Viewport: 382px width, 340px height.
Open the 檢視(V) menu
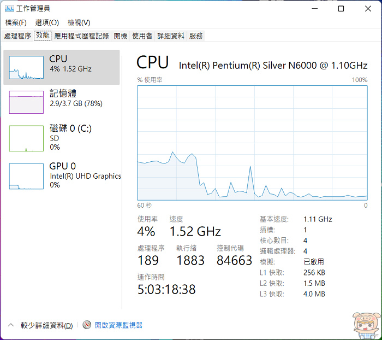[x=79, y=22]
